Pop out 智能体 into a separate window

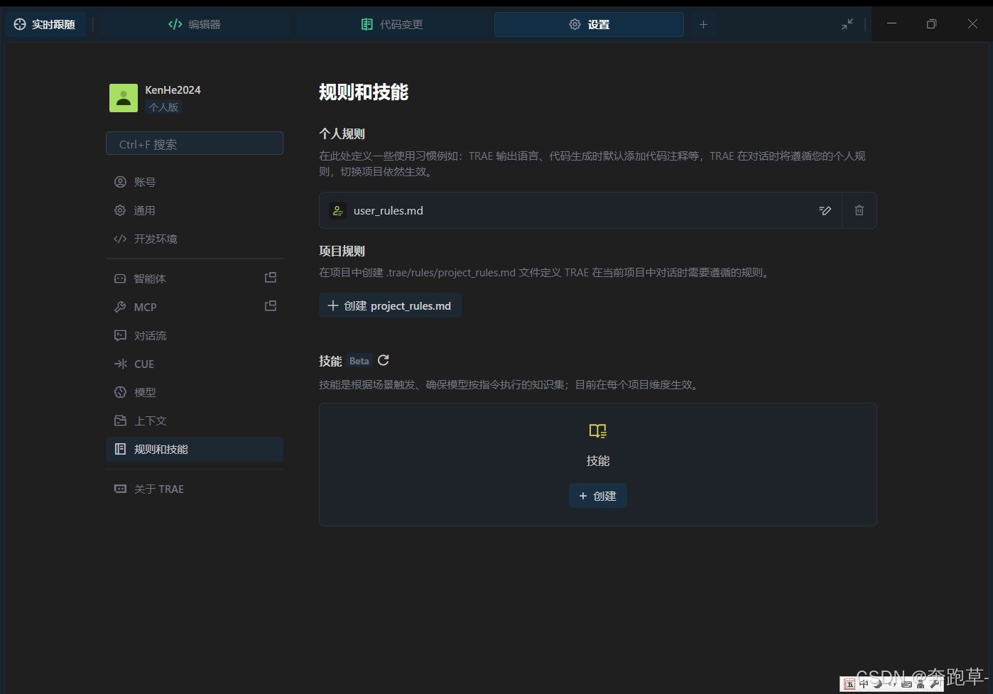tap(271, 278)
